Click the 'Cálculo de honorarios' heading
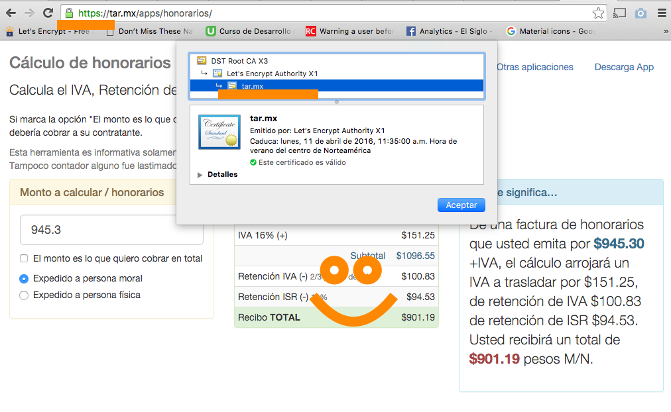 [x=90, y=63]
